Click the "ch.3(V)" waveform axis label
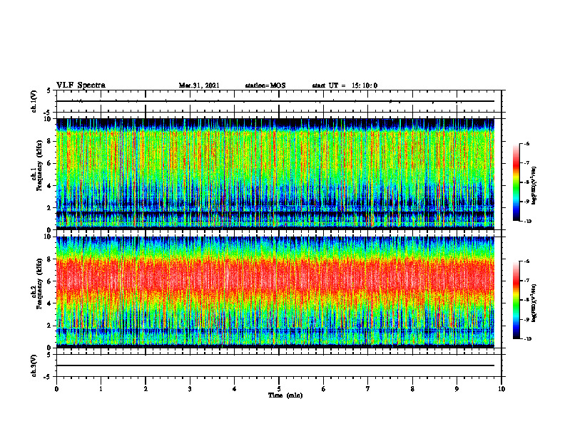This screenshot has width=565, height=436. coord(34,365)
